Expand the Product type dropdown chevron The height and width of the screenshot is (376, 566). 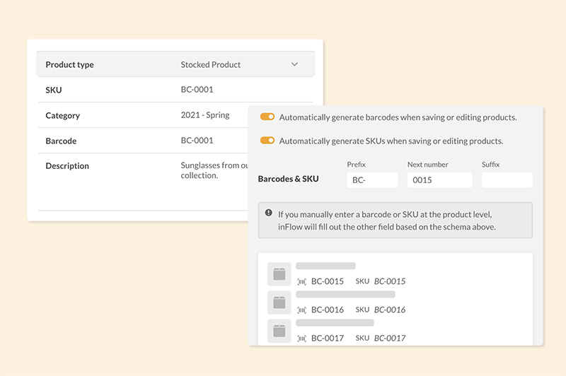[295, 64]
